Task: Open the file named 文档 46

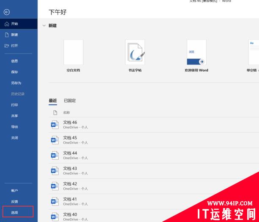Action: point(70,122)
